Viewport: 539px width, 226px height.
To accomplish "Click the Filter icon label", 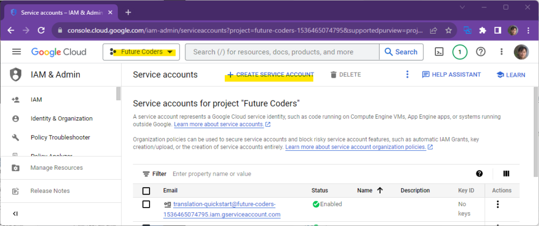I will (x=155, y=174).
